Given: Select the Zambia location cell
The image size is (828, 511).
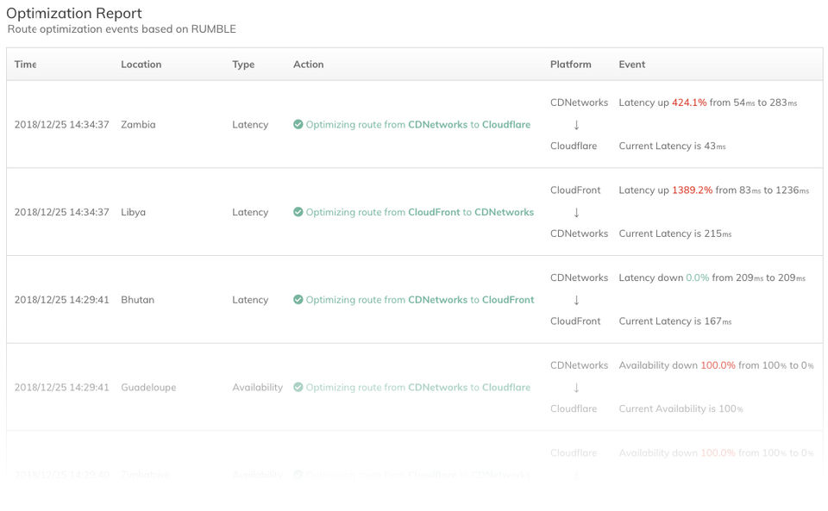Looking at the screenshot, I should coord(138,124).
